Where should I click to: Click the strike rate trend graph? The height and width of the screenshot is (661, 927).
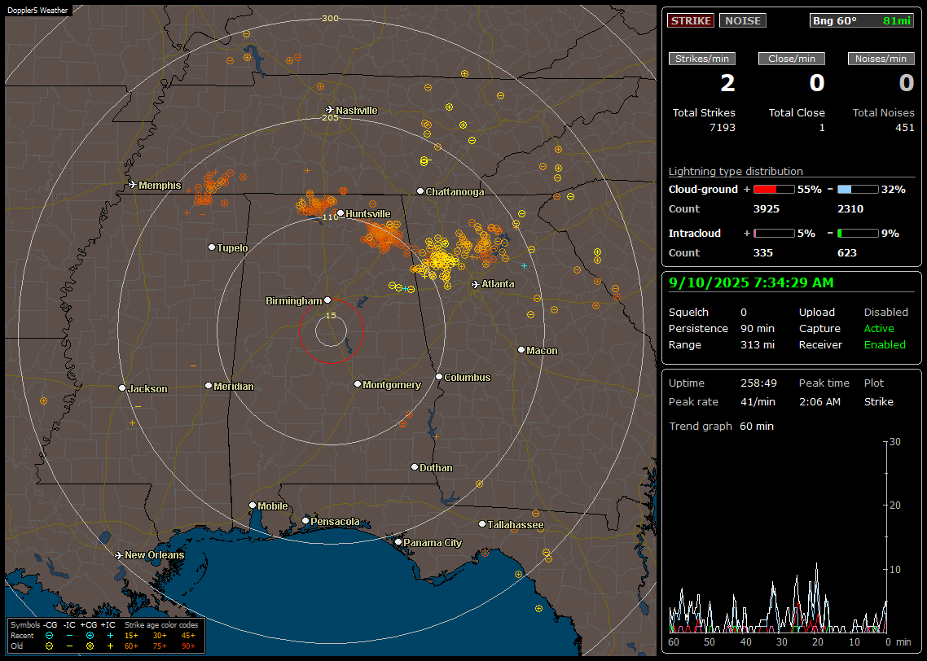778,537
